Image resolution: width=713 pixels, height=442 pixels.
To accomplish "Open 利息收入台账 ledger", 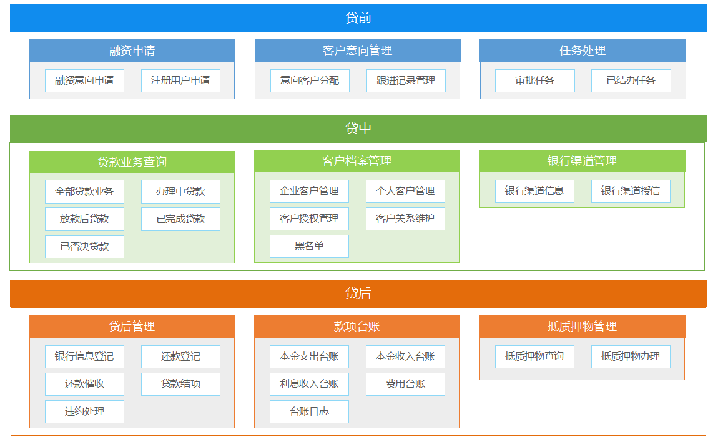I will coord(309,384).
